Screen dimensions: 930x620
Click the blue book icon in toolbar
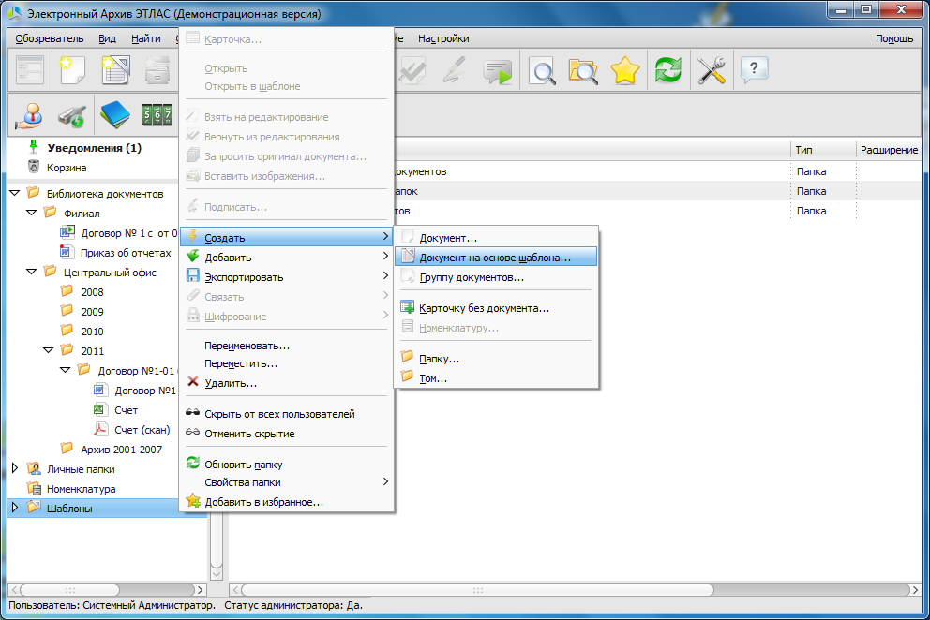pyautogui.click(x=114, y=115)
